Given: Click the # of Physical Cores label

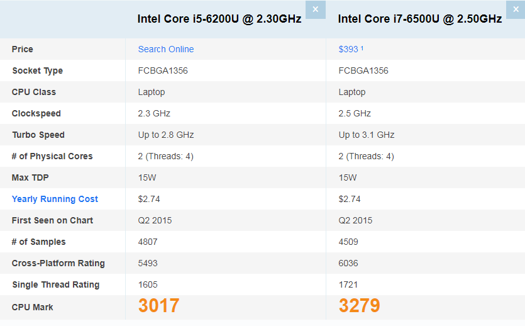Looking at the screenshot, I should tap(52, 156).
